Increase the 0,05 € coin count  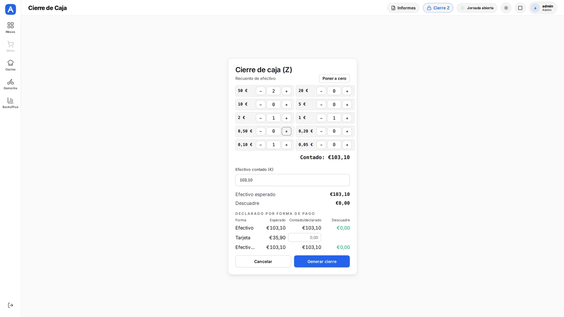point(347,145)
